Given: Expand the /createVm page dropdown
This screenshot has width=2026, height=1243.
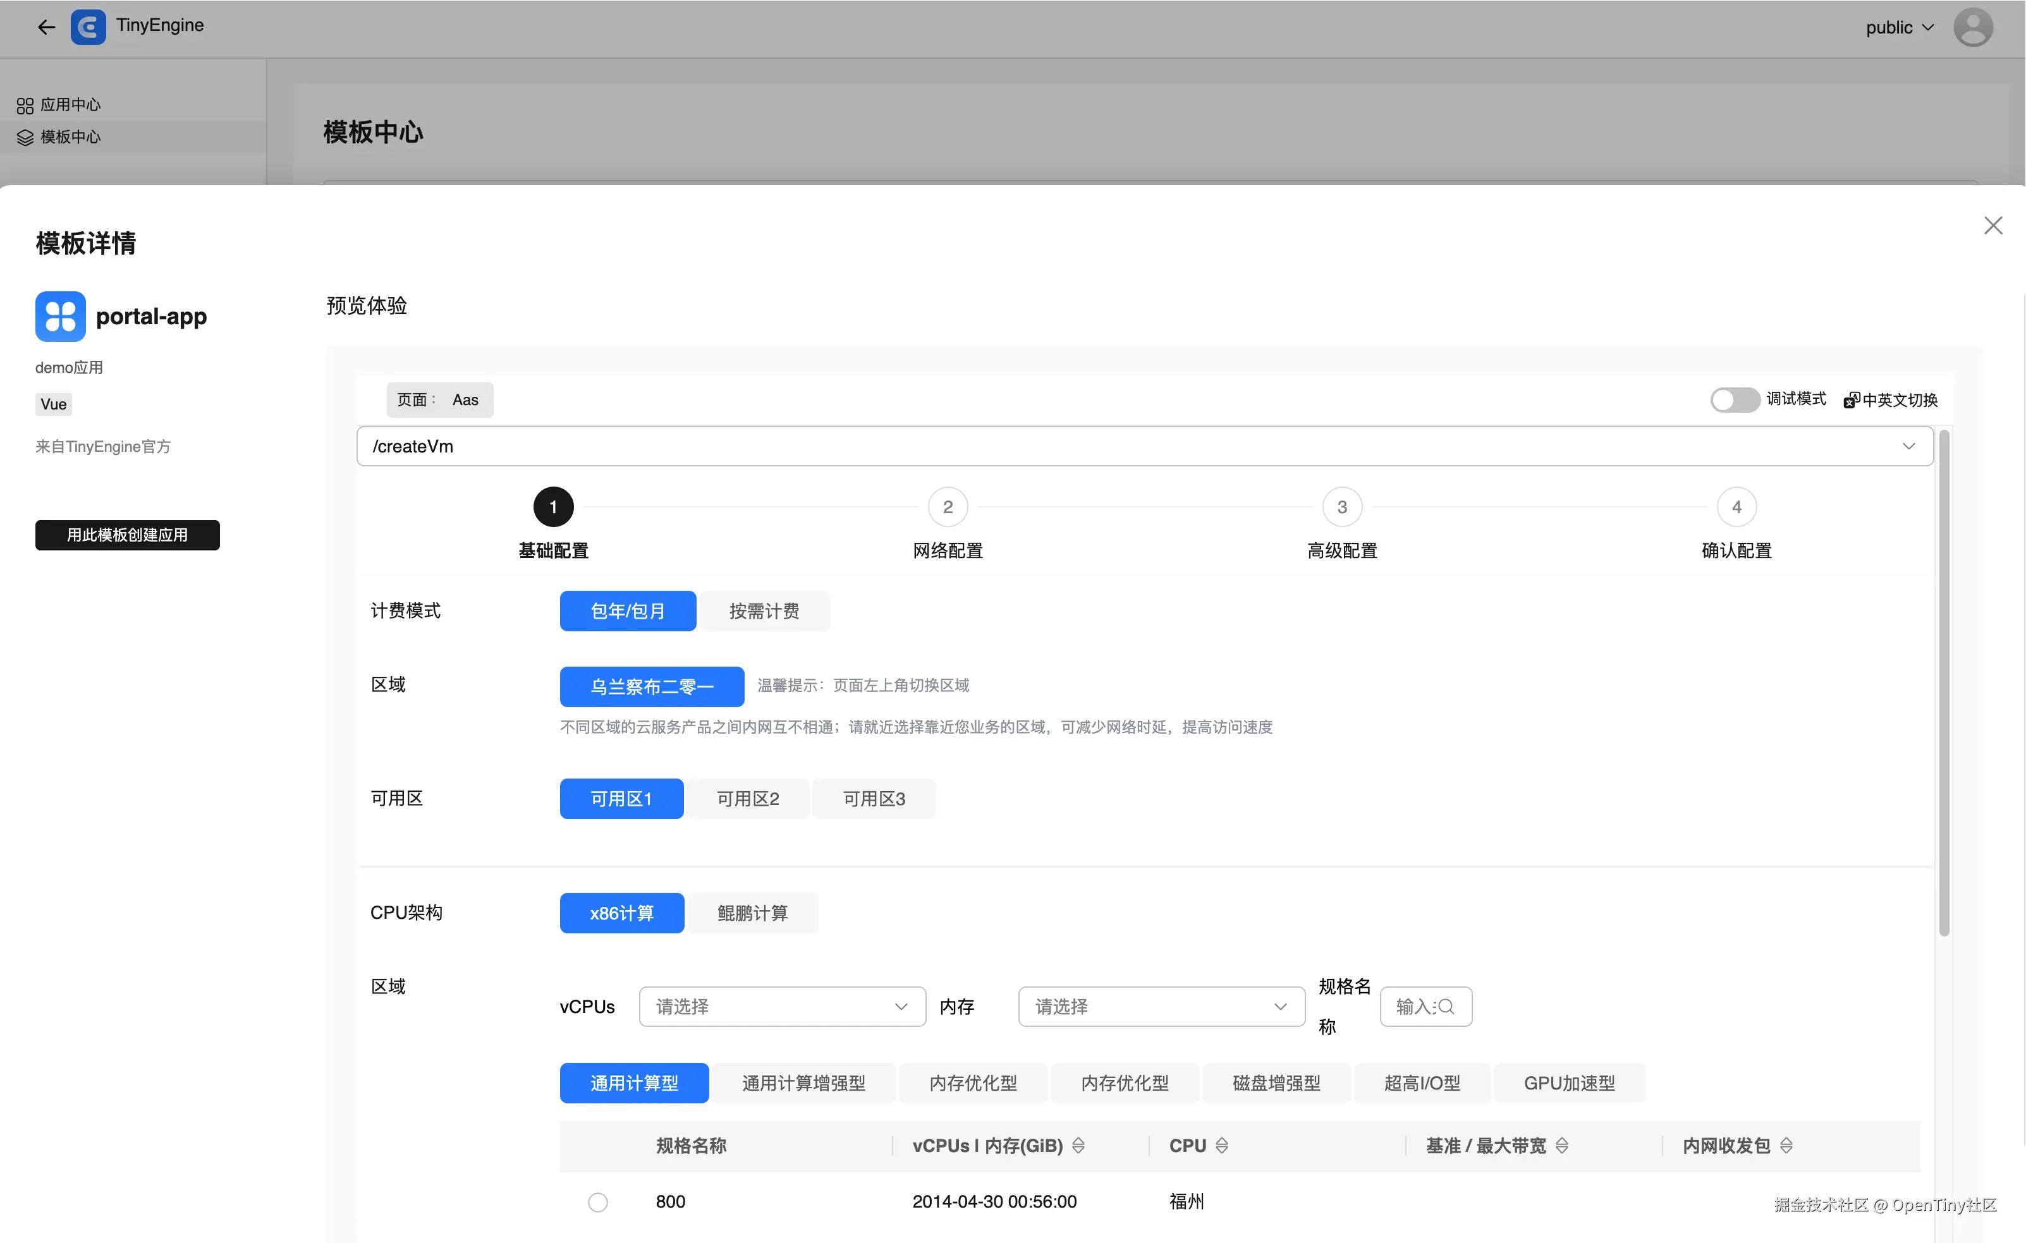Looking at the screenshot, I should point(1908,446).
